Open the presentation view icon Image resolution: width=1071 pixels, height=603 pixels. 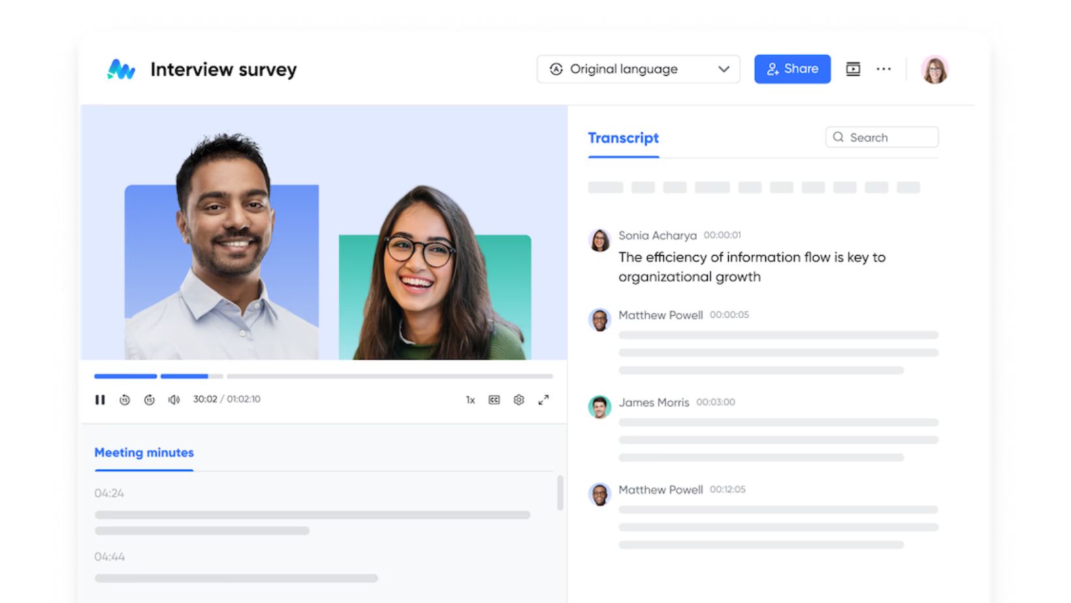[x=853, y=69]
